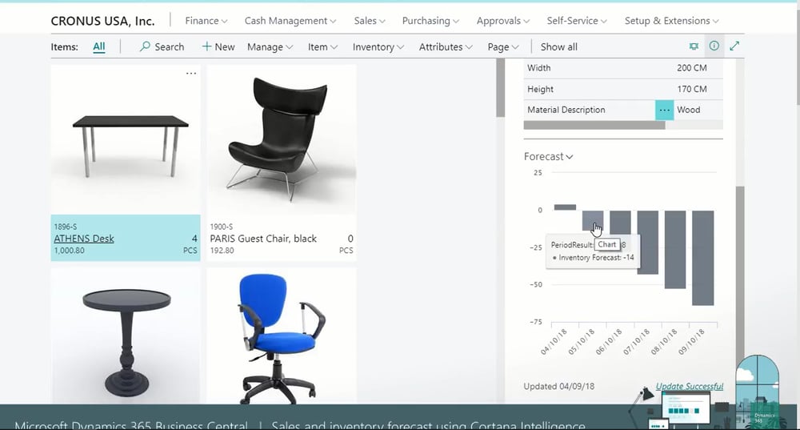Screen dimensions: 800x430
Task: Select the All items view
Action: pyautogui.click(x=99, y=47)
